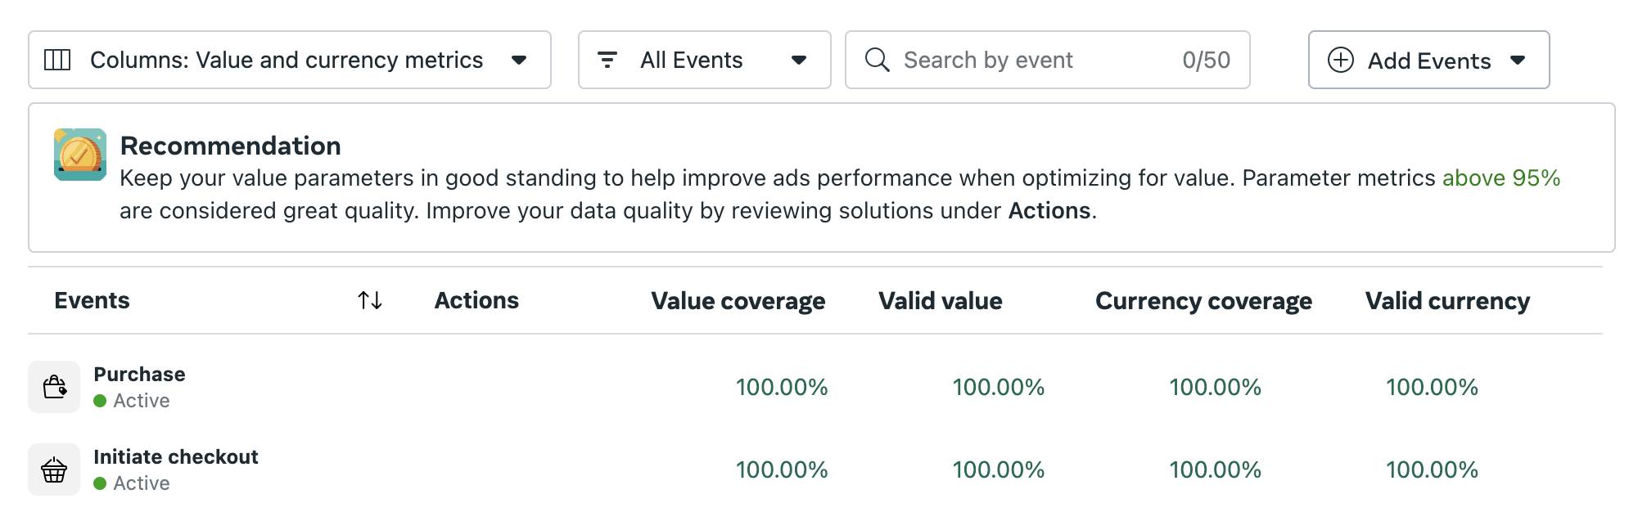Image resolution: width=1629 pixels, height=512 pixels.
Task: Open Columns: Value and currency metrics dropdown
Action: 290,60
